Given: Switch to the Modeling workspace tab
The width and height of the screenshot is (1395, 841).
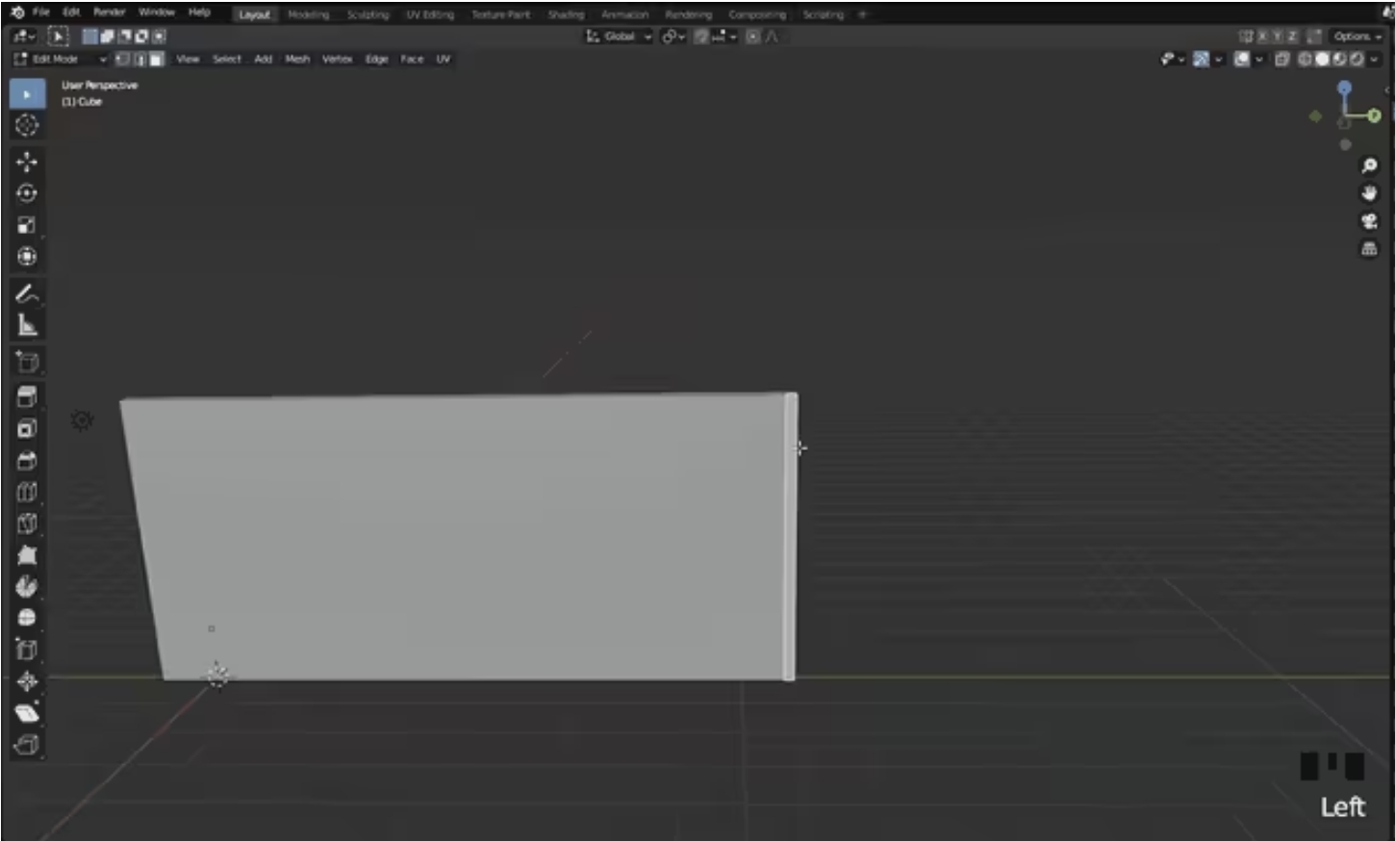Looking at the screenshot, I should (x=308, y=14).
